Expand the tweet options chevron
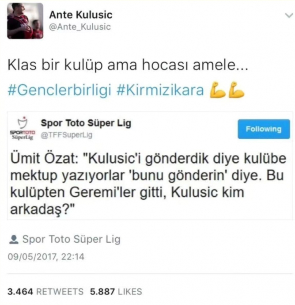 pyautogui.click(x=289, y=15)
